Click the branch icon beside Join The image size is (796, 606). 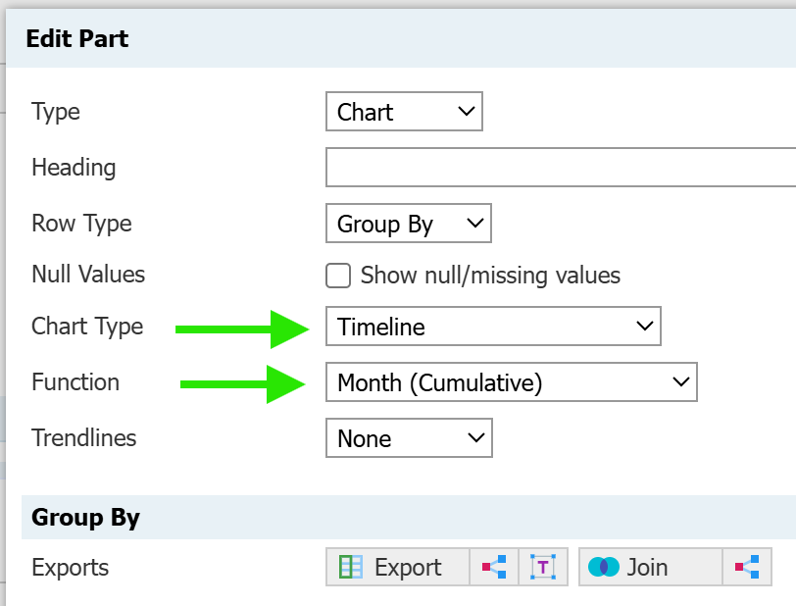click(747, 567)
